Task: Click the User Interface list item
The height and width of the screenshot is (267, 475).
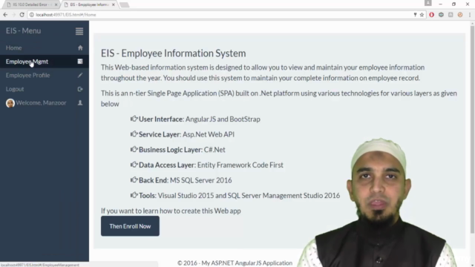Action: [195, 119]
